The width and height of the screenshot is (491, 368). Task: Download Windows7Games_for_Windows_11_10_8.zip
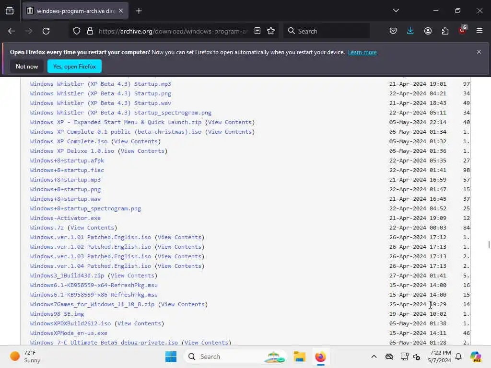point(92,304)
